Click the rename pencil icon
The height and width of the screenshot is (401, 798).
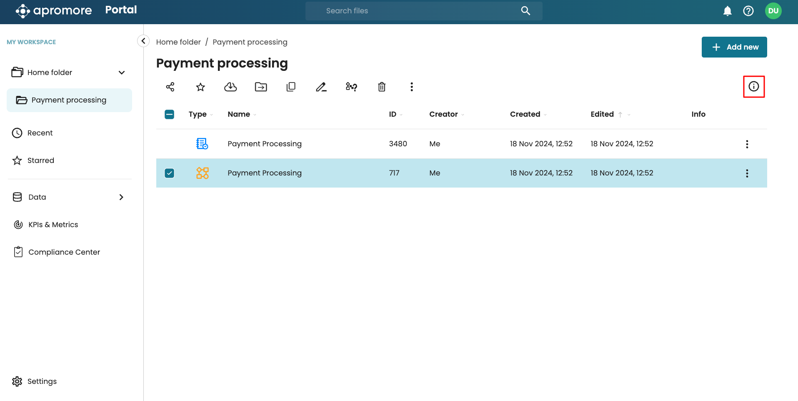(321, 87)
